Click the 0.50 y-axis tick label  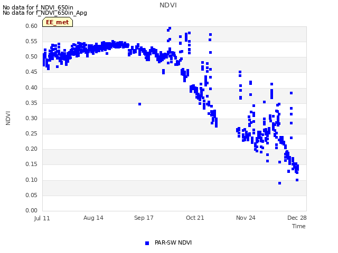tap(32, 56)
